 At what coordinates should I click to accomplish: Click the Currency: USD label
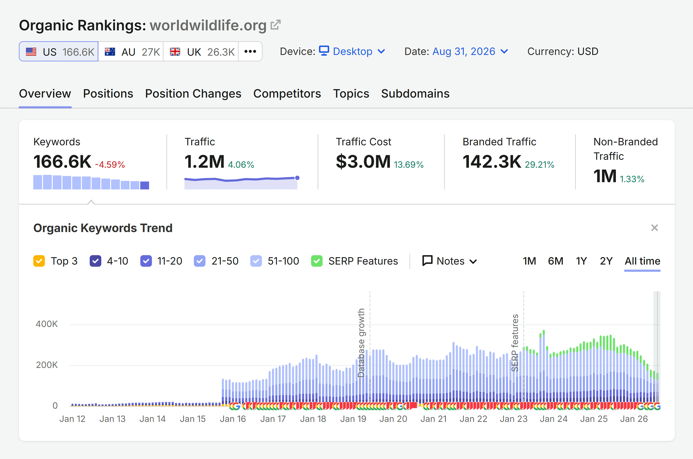click(x=563, y=52)
